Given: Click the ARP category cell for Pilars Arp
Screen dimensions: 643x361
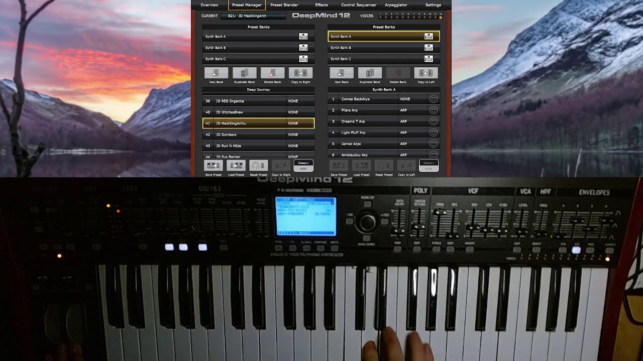Looking at the screenshot, I should [x=412, y=110].
